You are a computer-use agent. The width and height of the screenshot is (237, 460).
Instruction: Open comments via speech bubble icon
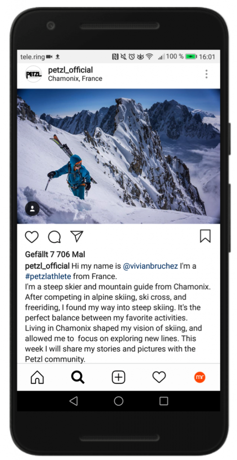coord(54,237)
